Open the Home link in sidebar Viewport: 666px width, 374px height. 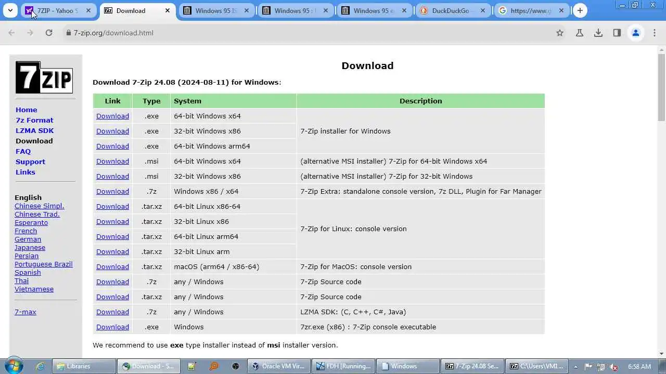point(26,110)
